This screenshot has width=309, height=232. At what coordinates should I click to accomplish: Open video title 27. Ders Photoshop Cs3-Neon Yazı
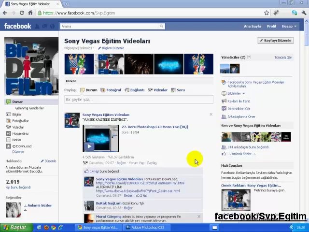coord(155,127)
